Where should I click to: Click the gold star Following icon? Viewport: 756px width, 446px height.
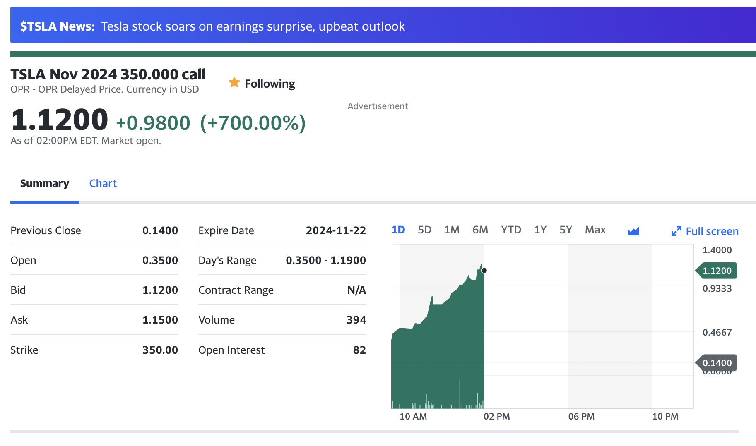pyautogui.click(x=234, y=82)
